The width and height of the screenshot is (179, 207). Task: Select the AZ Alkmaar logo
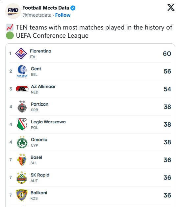pos(22,89)
